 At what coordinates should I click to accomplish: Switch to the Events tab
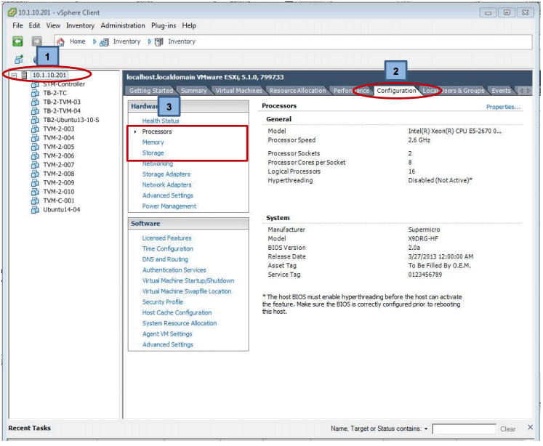point(501,91)
